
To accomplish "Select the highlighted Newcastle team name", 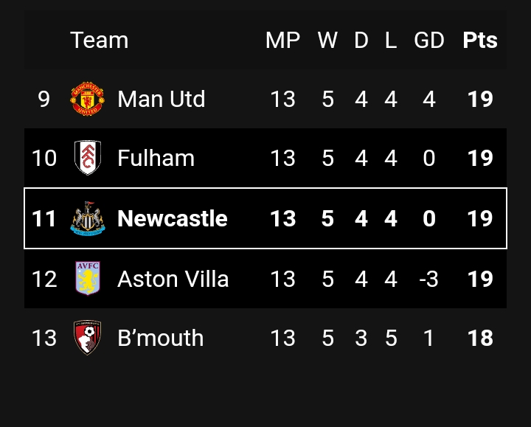I will click(172, 218).
